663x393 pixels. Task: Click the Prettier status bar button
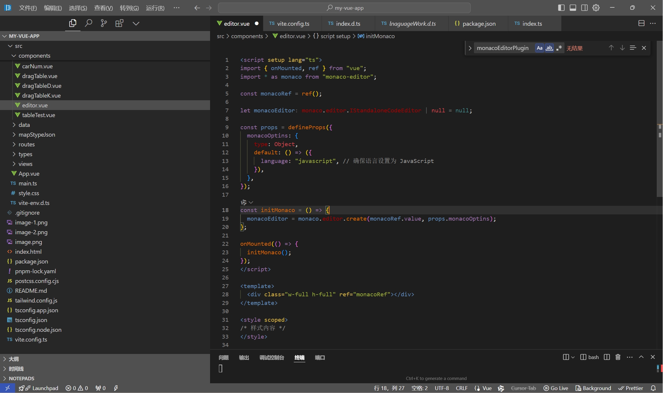click(x=631, y=388)
